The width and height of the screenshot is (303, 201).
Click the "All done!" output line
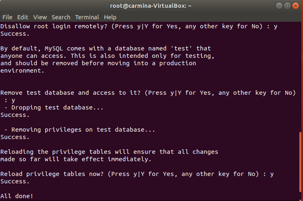[x=17, y=196]
